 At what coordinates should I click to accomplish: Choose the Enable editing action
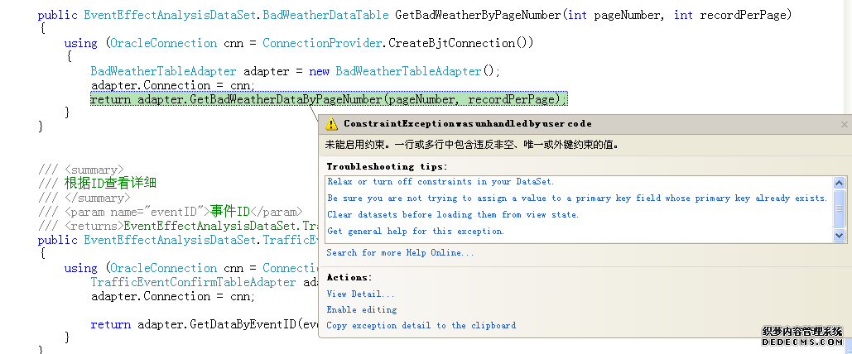point(362,310)
